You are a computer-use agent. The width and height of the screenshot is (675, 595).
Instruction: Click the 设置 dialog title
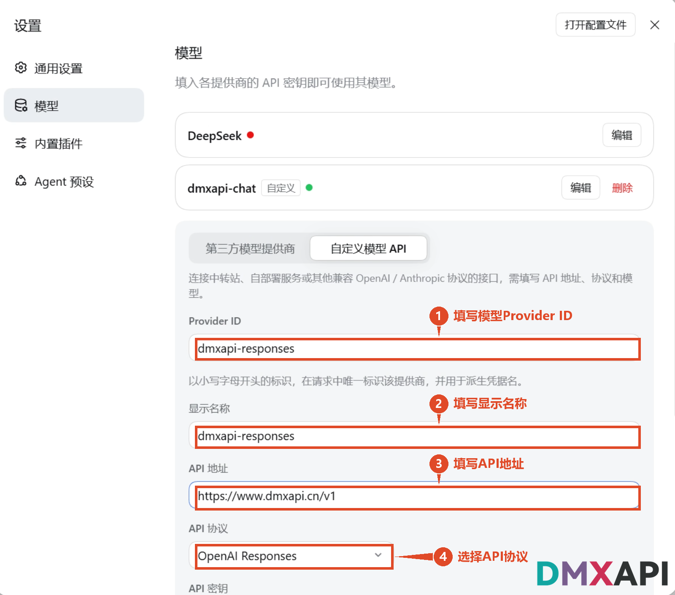[x=28, y=26]
